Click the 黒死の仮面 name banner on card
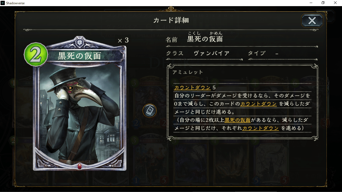This screenshot has width=342, height=192. (80, 56)
